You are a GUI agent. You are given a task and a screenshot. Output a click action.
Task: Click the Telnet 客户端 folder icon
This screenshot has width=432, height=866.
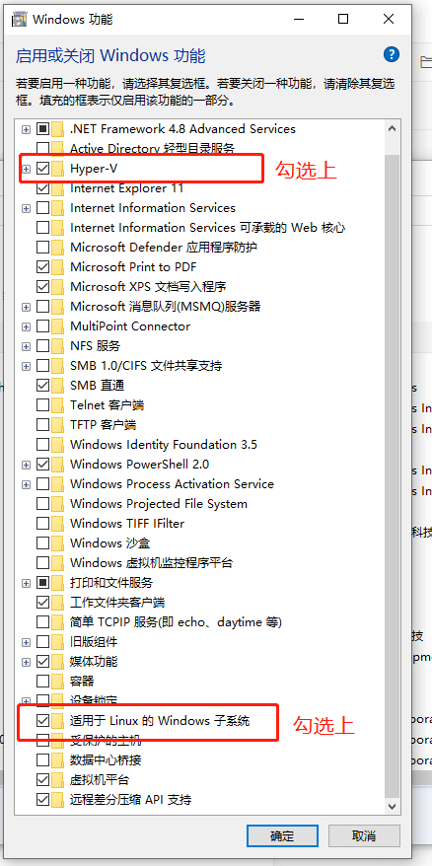tap(58, 404)
